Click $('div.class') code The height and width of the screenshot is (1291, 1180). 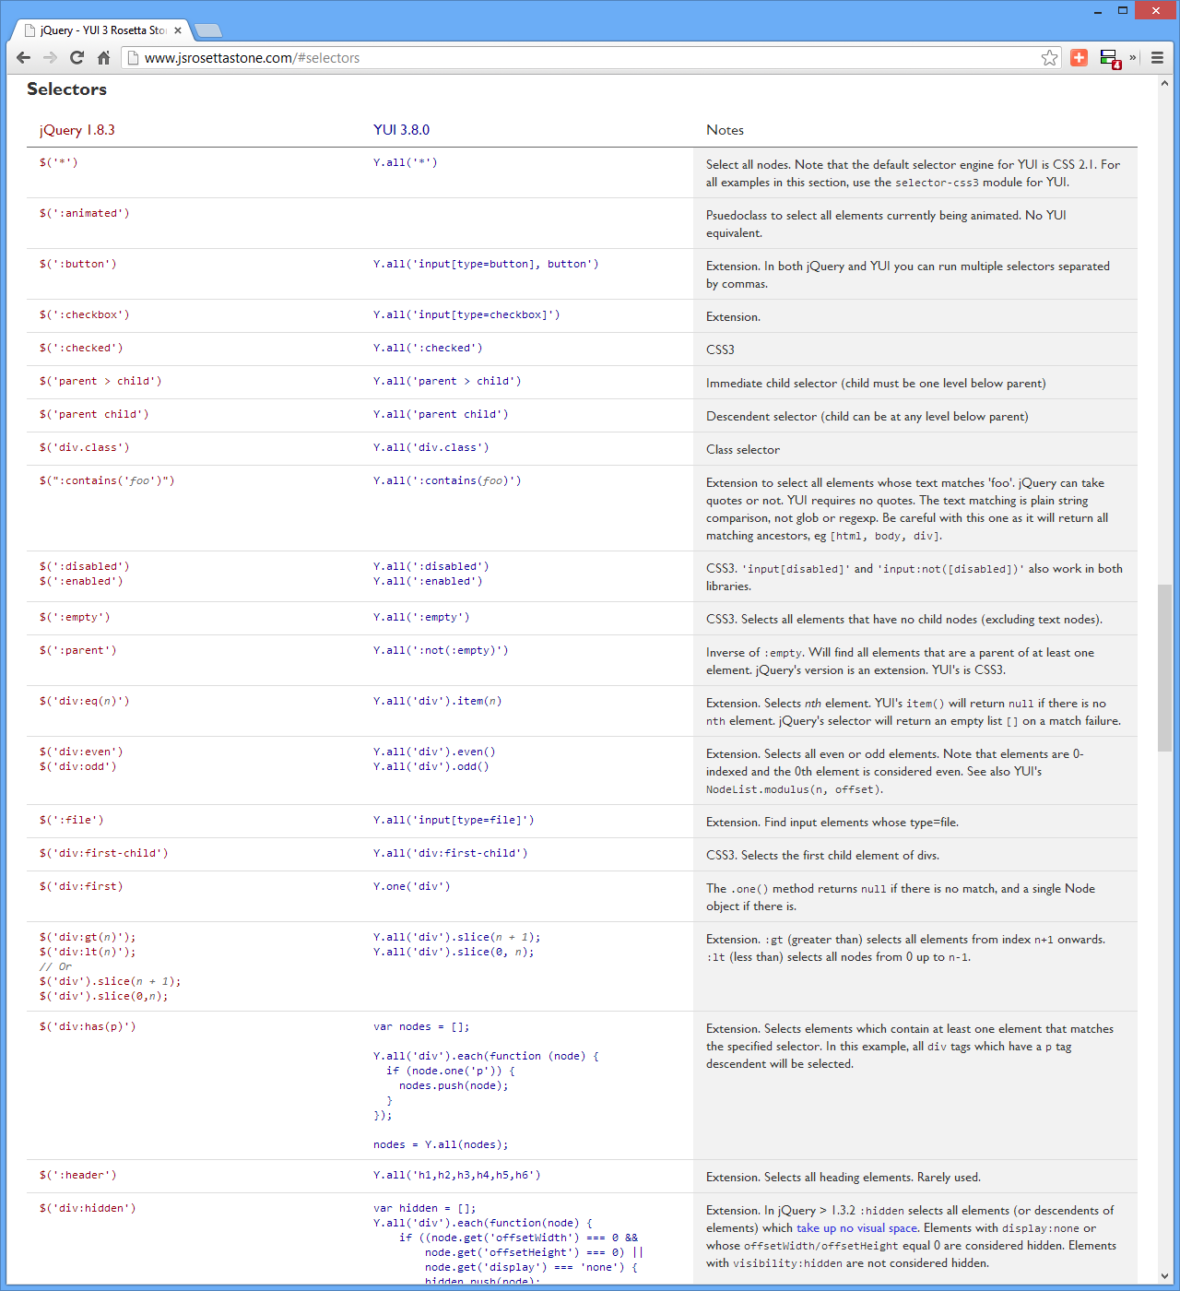coord(84,447)
